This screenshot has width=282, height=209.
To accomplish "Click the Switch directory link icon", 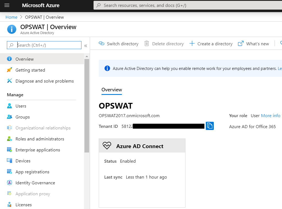I will tap(102, 44).
